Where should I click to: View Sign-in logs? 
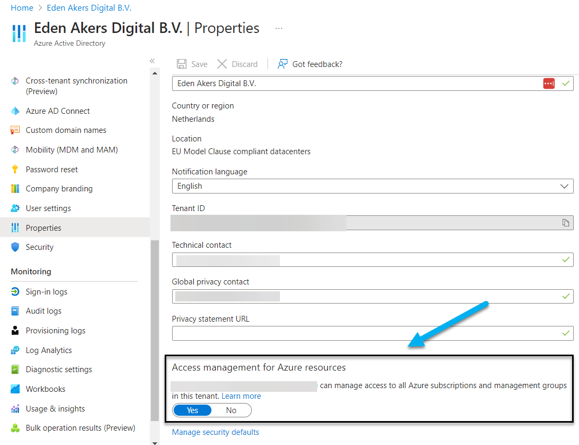tap(47, 291)
